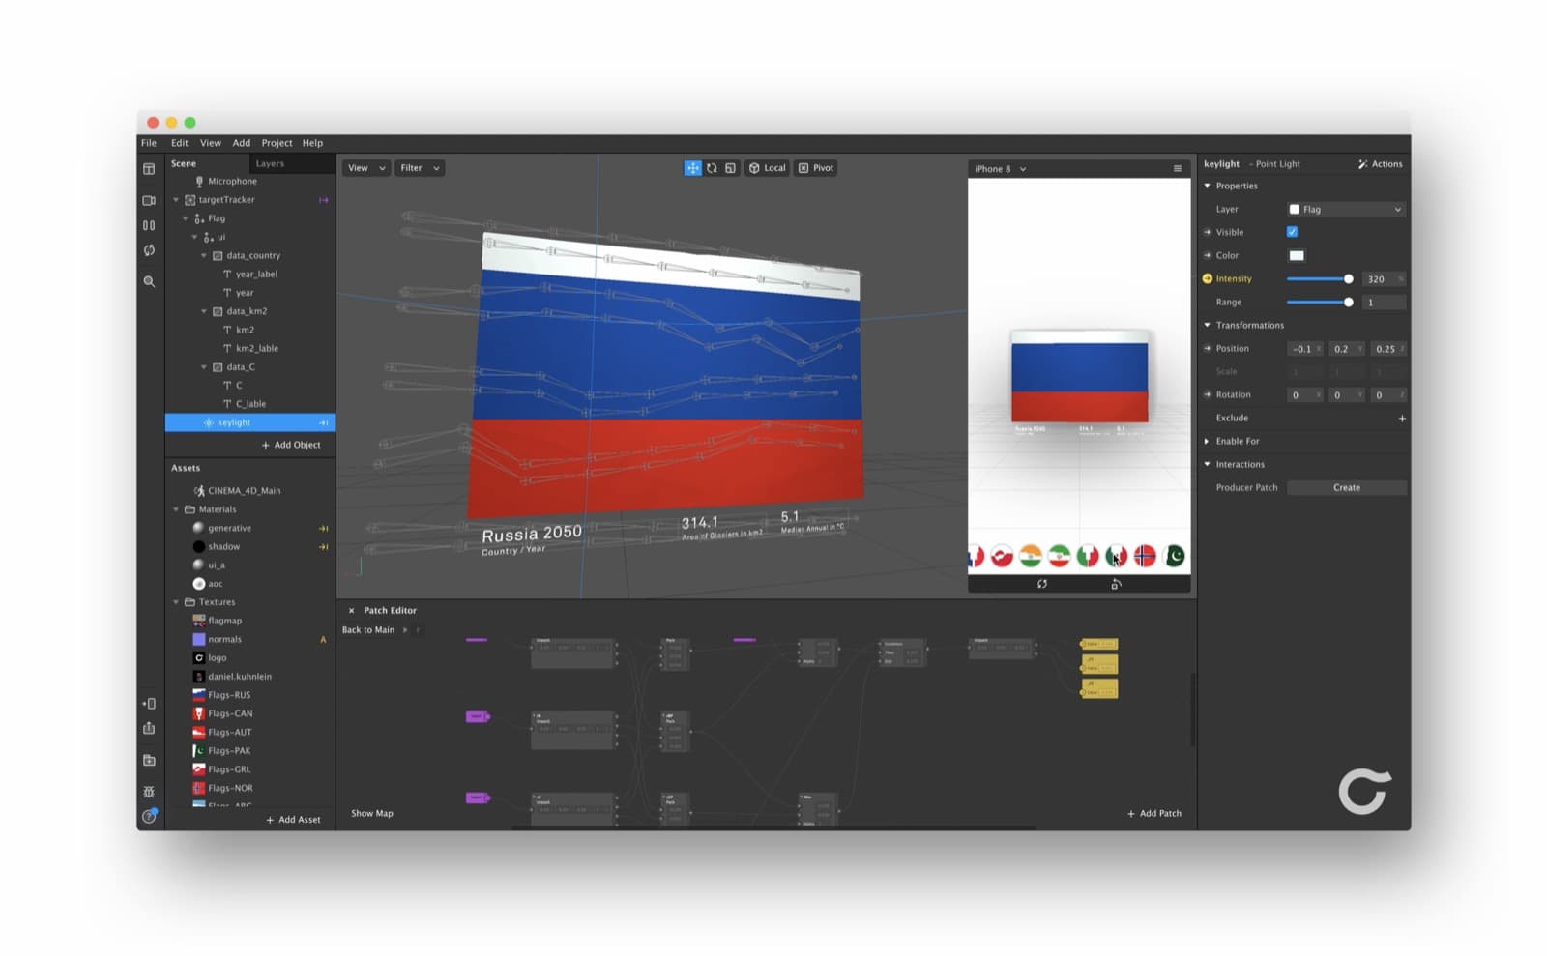
Task: Switch to the Layers tab
Action: [x=270, y=163]
